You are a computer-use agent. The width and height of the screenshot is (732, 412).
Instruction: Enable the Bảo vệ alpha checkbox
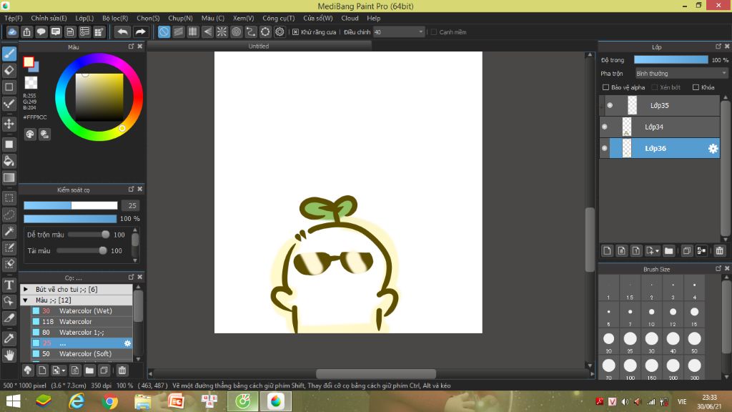605,87
